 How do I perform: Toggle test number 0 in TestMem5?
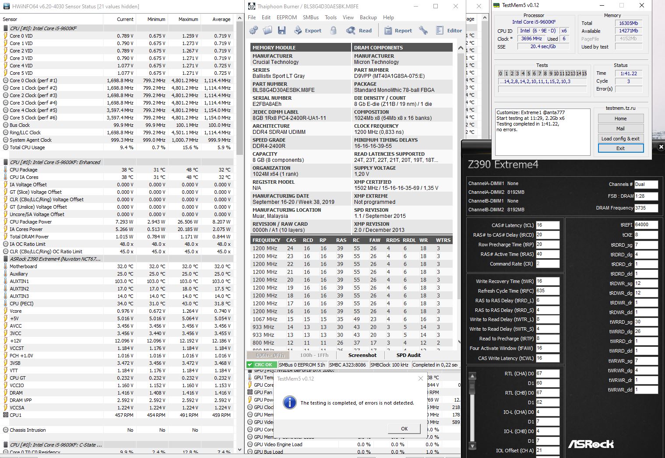coord(501,73)
